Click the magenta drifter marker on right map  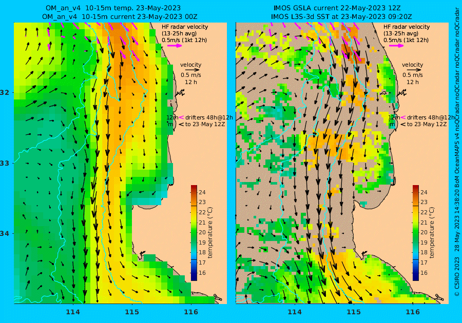coord(403,117)
